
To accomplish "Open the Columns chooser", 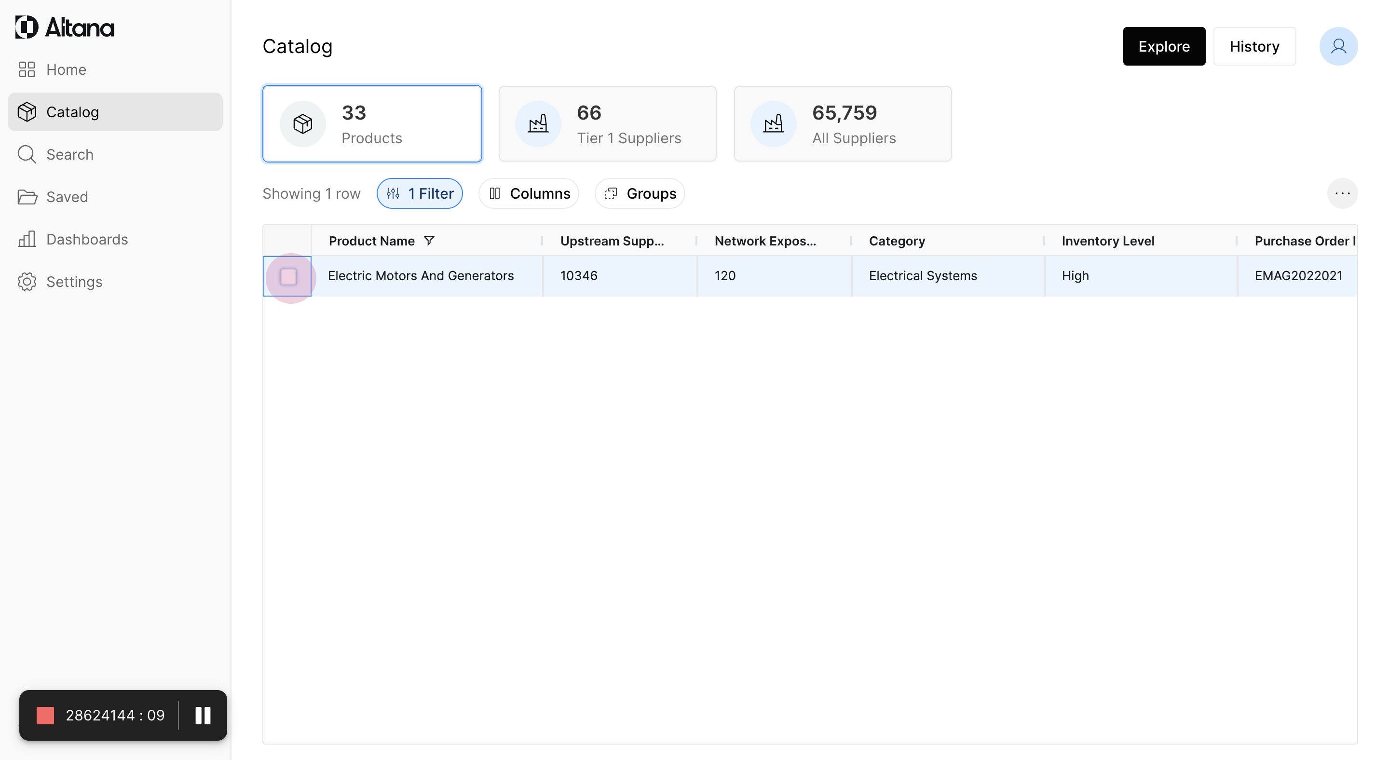I will click(x=529, y=193).
